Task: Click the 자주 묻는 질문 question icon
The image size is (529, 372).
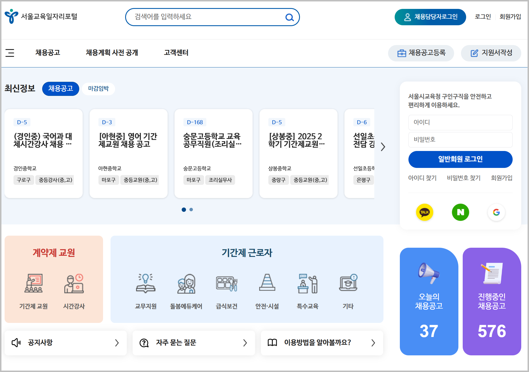Action: click(x=144, y=343)
